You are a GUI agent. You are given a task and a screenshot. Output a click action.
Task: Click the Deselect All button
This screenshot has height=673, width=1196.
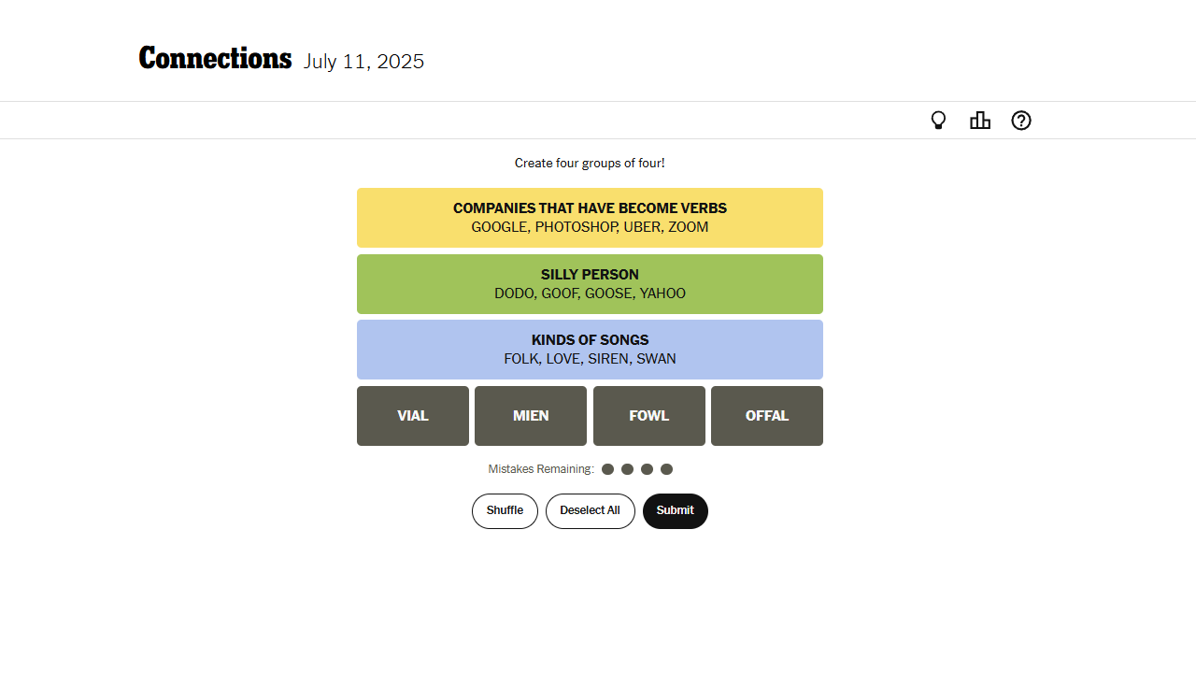[590, 511]
